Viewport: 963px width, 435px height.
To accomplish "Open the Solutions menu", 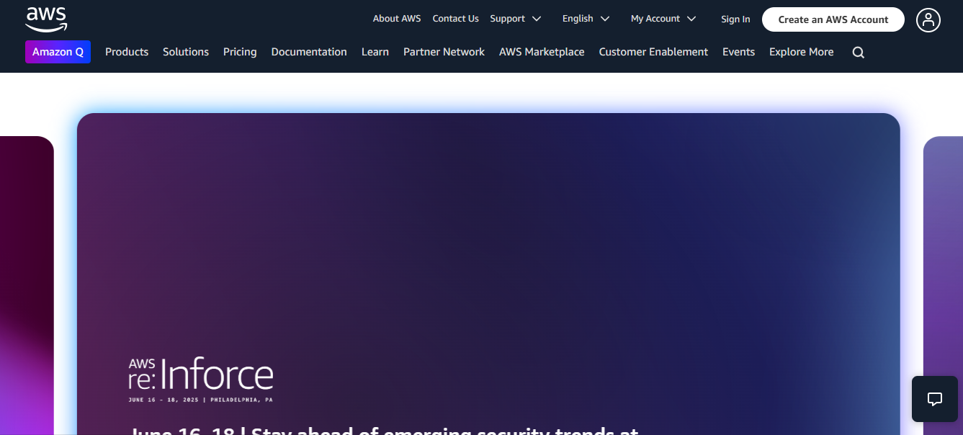I will 186,52.
